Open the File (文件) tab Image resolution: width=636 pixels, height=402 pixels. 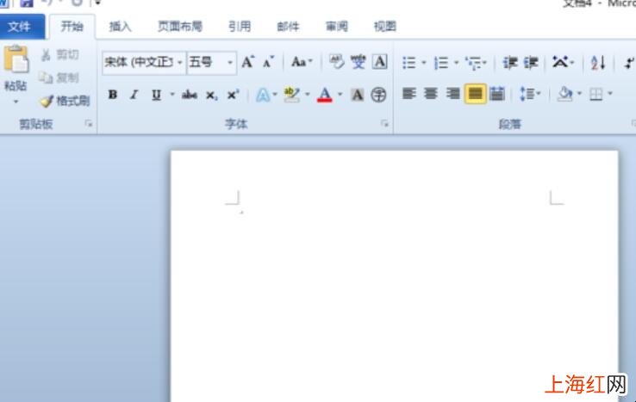click(20, 27)
